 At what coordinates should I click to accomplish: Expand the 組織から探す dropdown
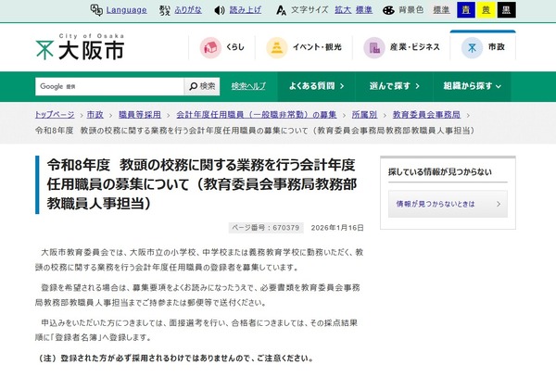tap(472, 86)
